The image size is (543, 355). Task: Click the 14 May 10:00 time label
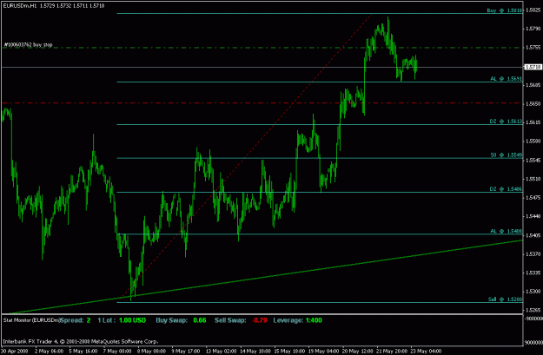pos(255,351)
